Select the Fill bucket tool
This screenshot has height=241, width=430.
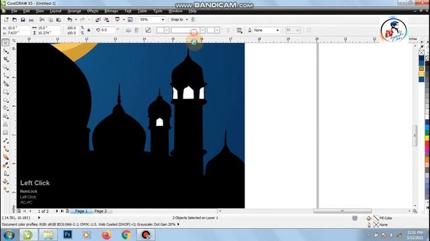coord(5,181)
